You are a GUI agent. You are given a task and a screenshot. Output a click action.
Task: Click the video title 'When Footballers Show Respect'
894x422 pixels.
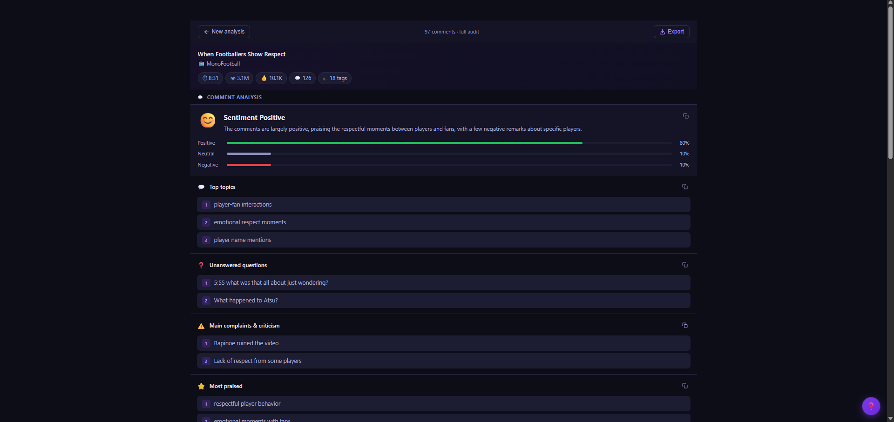(241, 54)
